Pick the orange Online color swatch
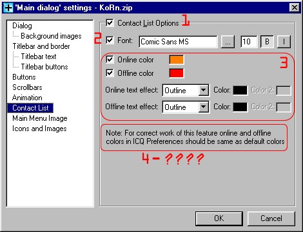 click(177, 60)
